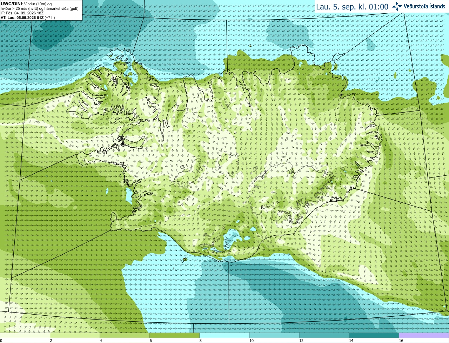449x343 pixels.
Task: Select the 12–14 teal legend swatch
Action: pyautogui.click(x=324, y=336)
